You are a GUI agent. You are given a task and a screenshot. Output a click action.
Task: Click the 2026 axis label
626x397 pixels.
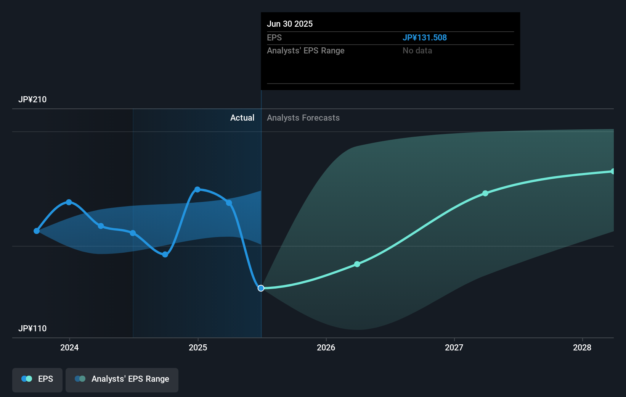(326, 347)
